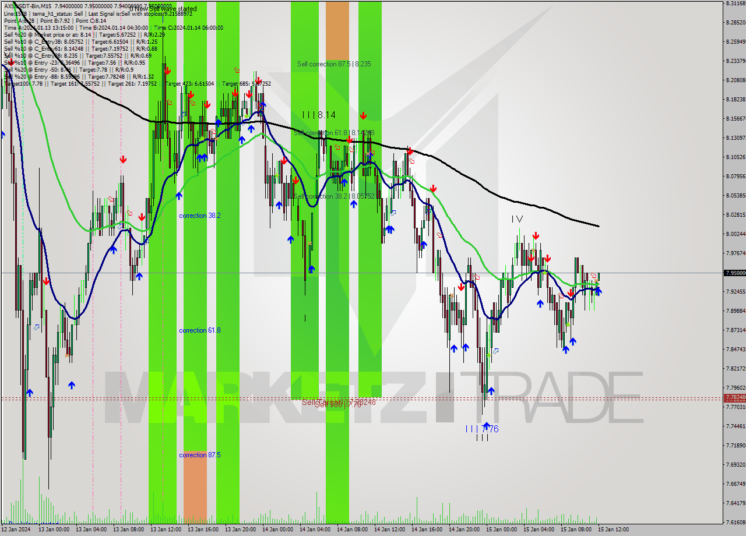The height and width of the screenshot is (536, 746).
Task: Select the 'I V' wave label
Action: (x=517, y=219)
